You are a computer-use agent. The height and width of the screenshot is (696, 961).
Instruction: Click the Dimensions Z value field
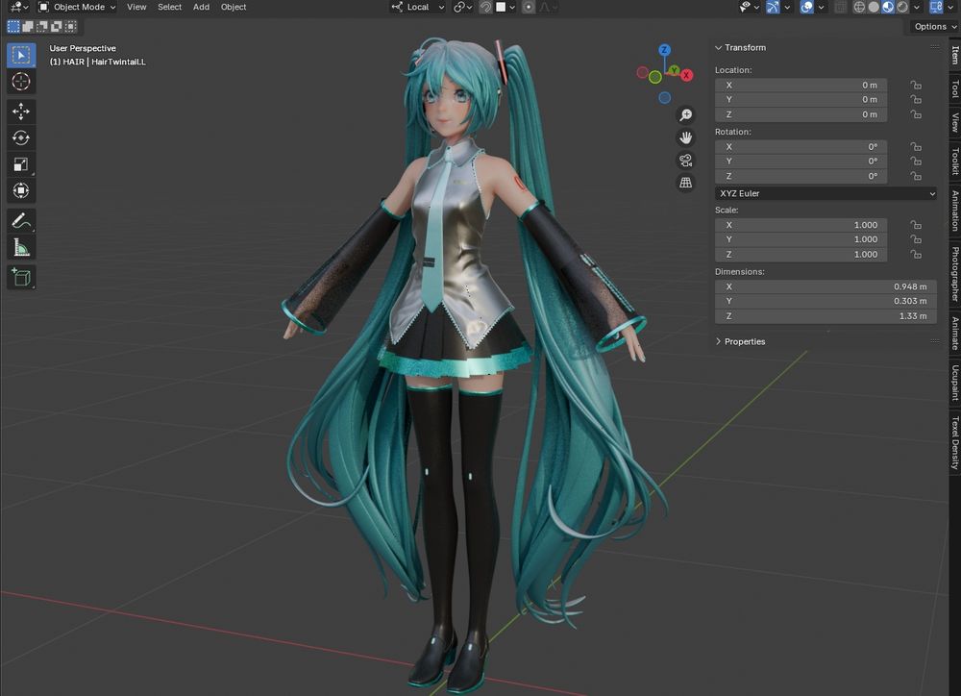coord(825,316)
